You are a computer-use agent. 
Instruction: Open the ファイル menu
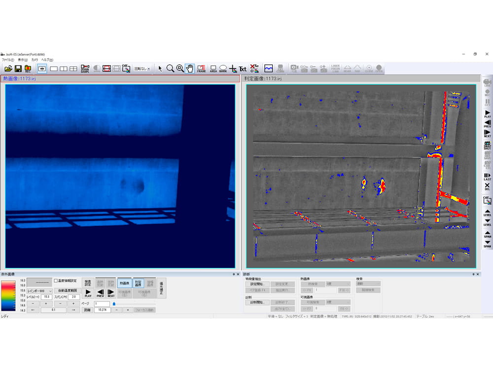tap(7, 60)
